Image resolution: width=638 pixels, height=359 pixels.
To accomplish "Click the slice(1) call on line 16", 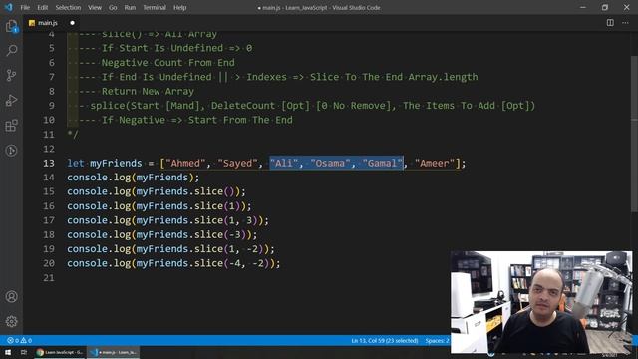I will [220, 206].
